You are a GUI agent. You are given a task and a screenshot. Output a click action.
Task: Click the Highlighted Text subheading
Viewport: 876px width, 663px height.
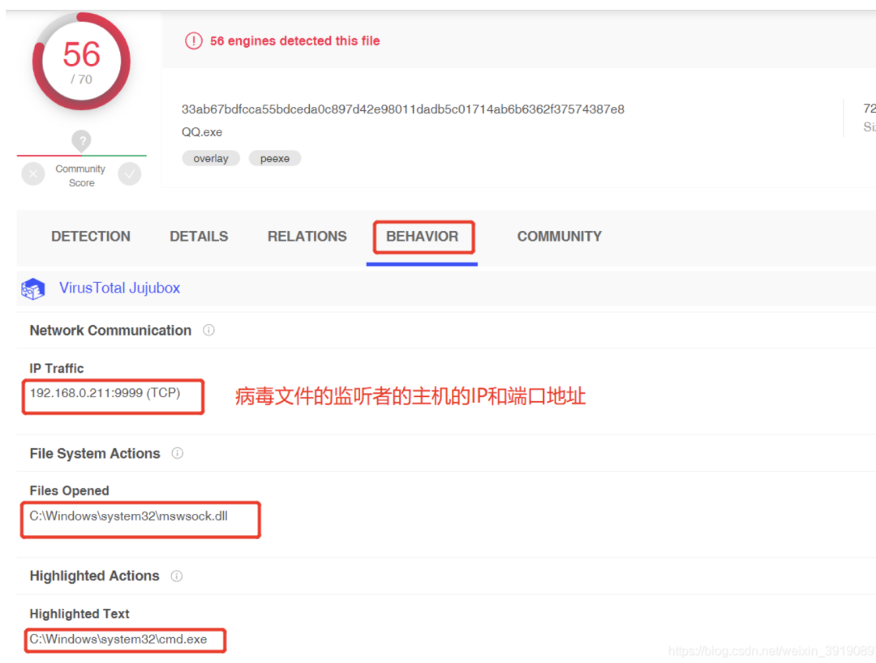tap(79, 614)
